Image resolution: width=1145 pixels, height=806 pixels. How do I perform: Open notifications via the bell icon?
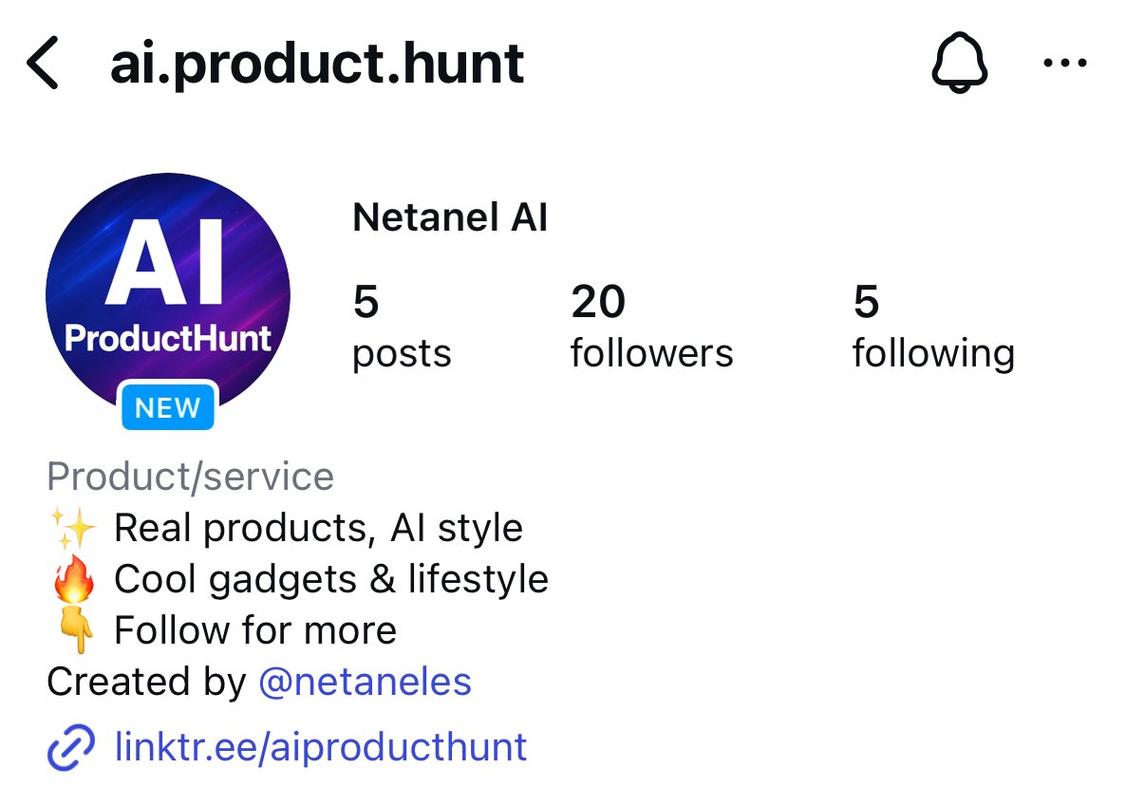960,64
